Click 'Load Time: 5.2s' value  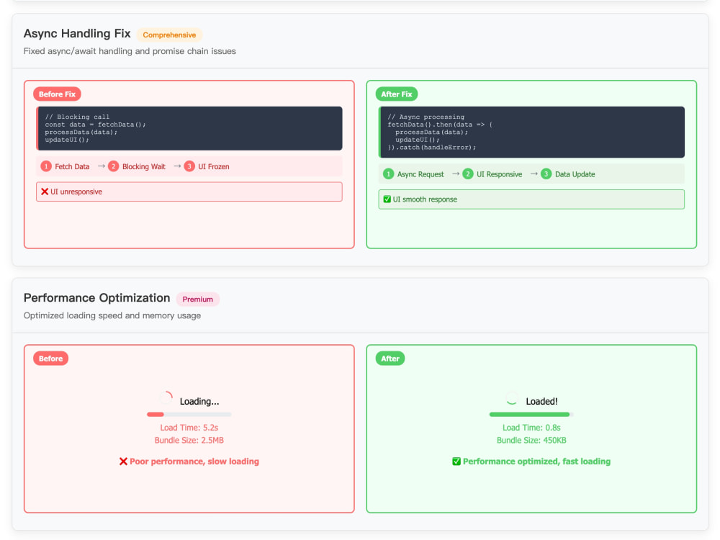pos(189,428)
